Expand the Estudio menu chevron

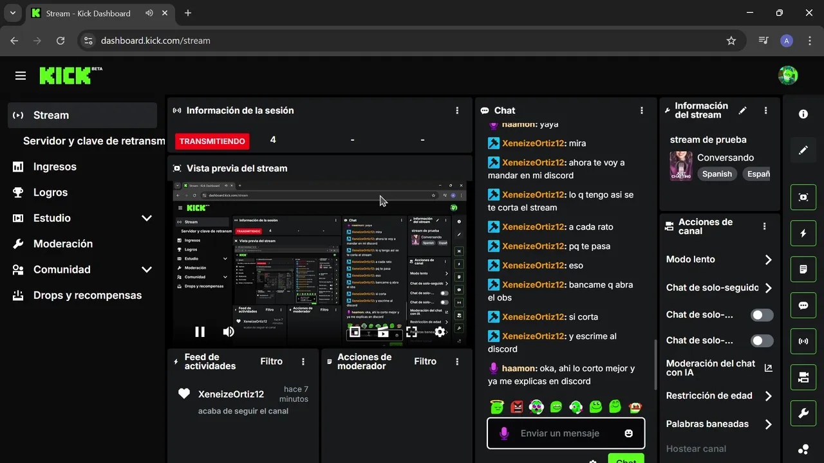[147, 218]
